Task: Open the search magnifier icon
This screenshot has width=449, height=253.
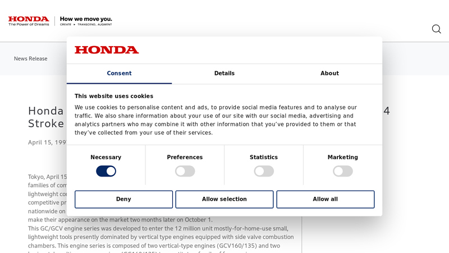Action: [436, 29]
